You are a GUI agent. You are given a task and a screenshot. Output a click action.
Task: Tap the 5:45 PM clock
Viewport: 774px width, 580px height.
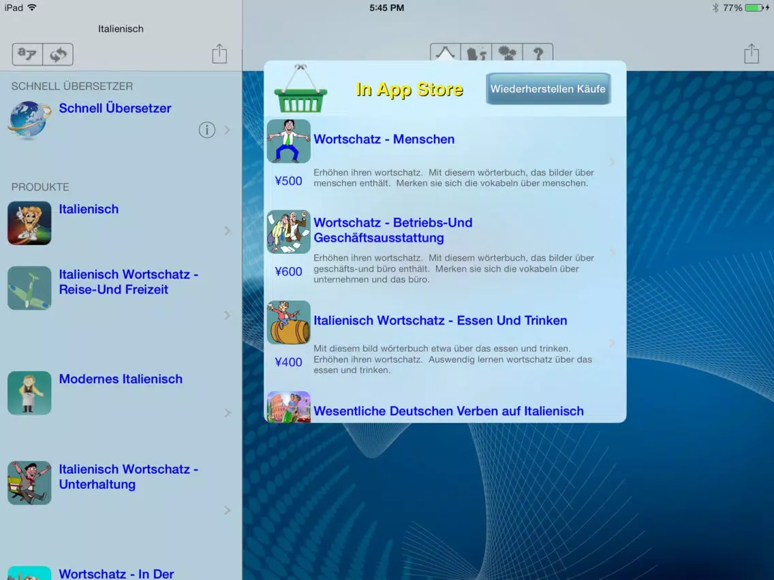(x=386, y=7)
